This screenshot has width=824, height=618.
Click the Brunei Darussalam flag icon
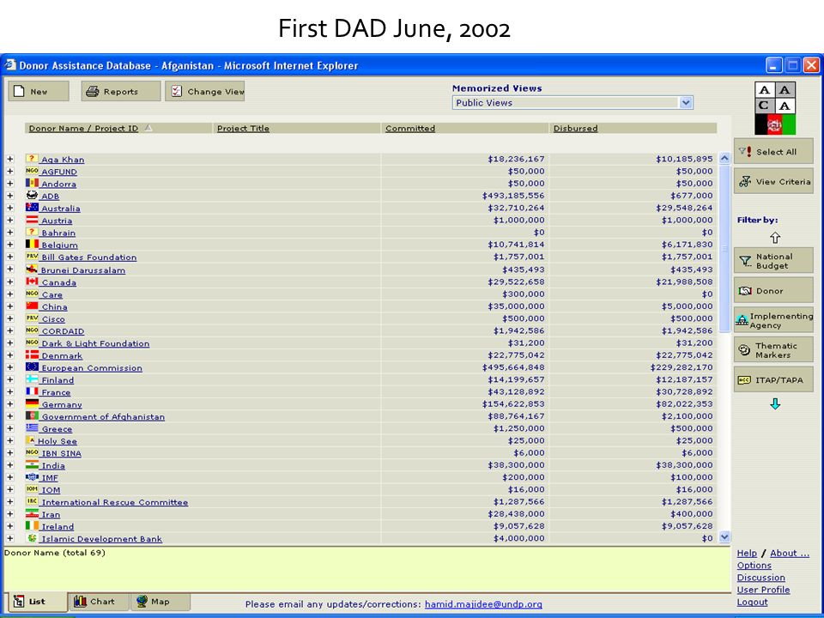coord(32,269)
